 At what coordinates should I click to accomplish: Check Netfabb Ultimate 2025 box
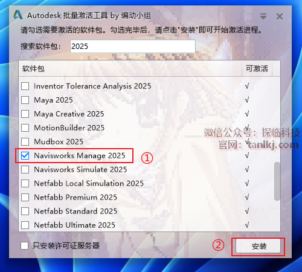coord(25,225)
